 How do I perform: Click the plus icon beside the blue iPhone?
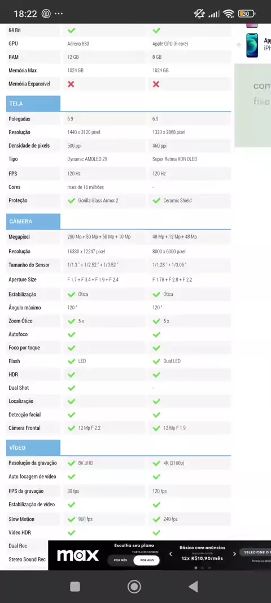(x=239, y=45)
